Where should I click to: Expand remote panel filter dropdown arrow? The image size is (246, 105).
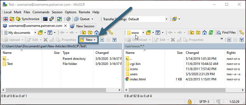coord(163,33)
